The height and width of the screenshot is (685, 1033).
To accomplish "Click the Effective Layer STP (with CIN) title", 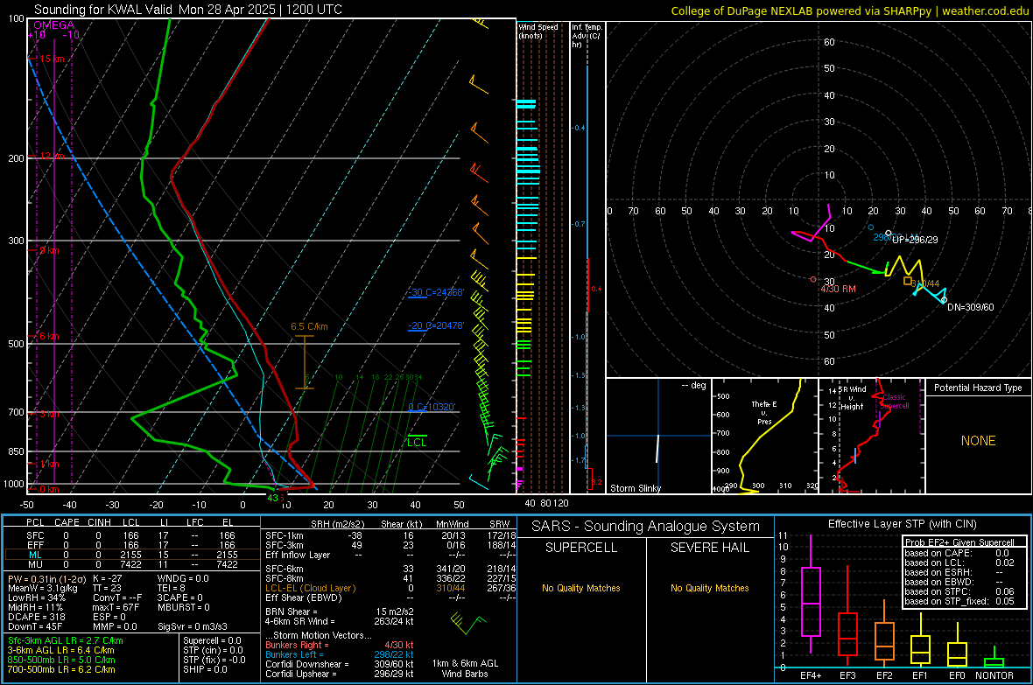I will pos(902,524).
